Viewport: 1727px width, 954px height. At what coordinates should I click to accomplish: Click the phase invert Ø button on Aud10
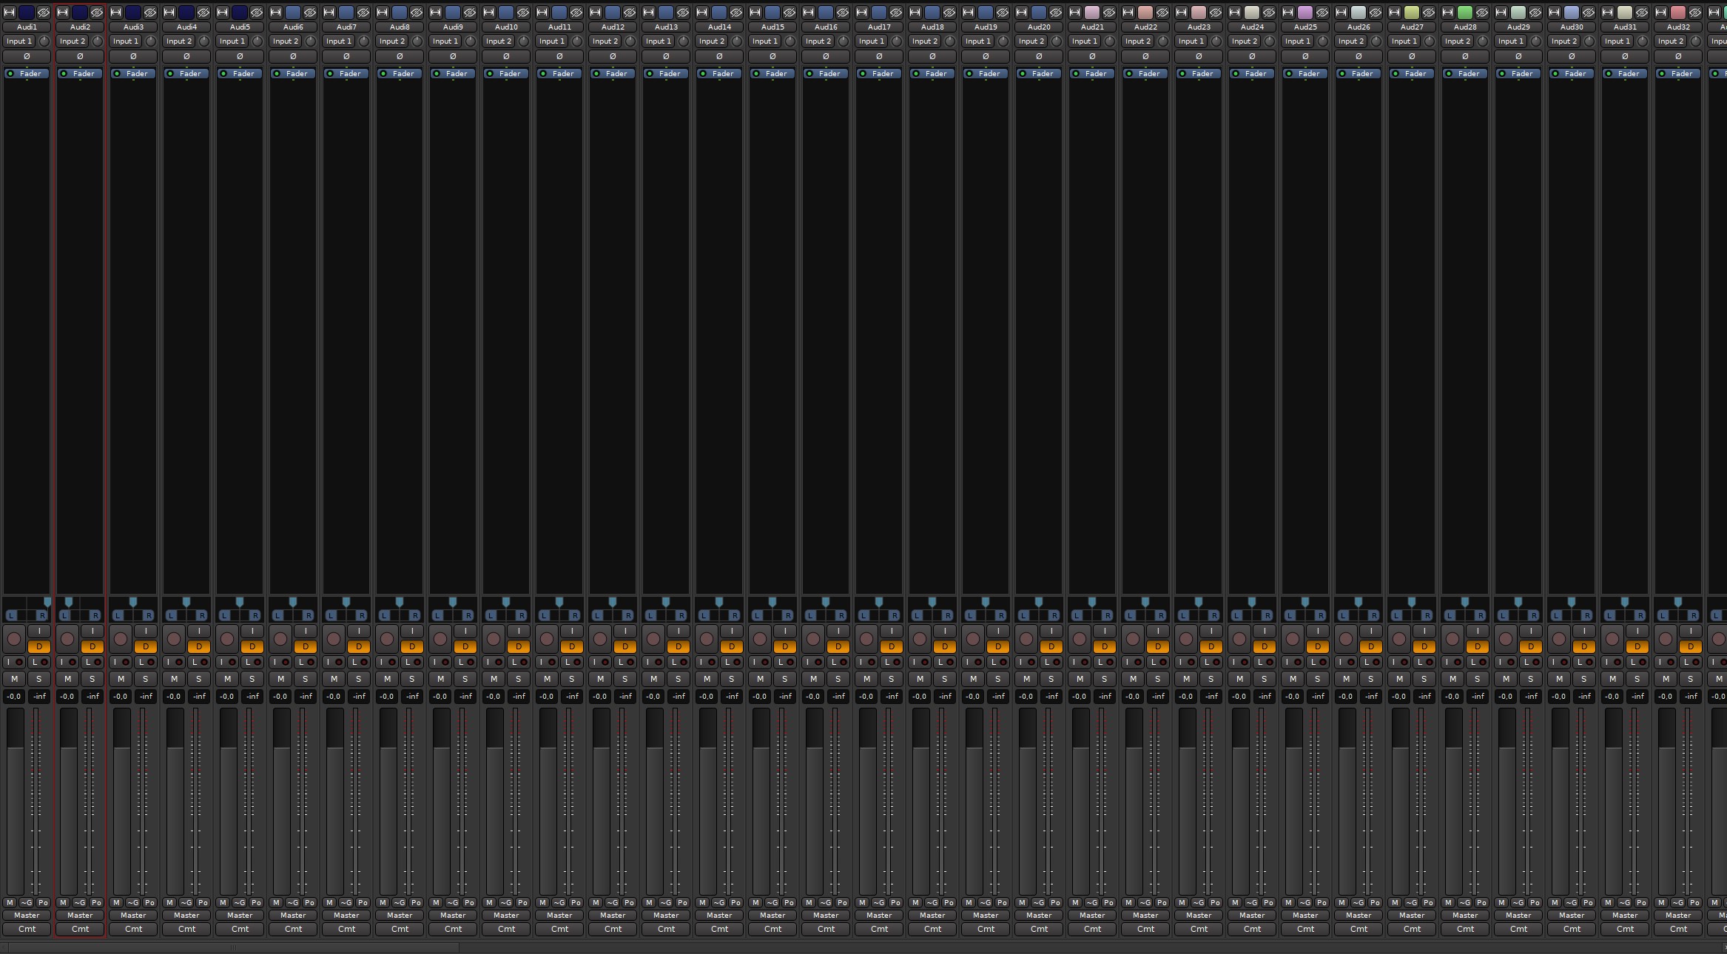(506, 56)
